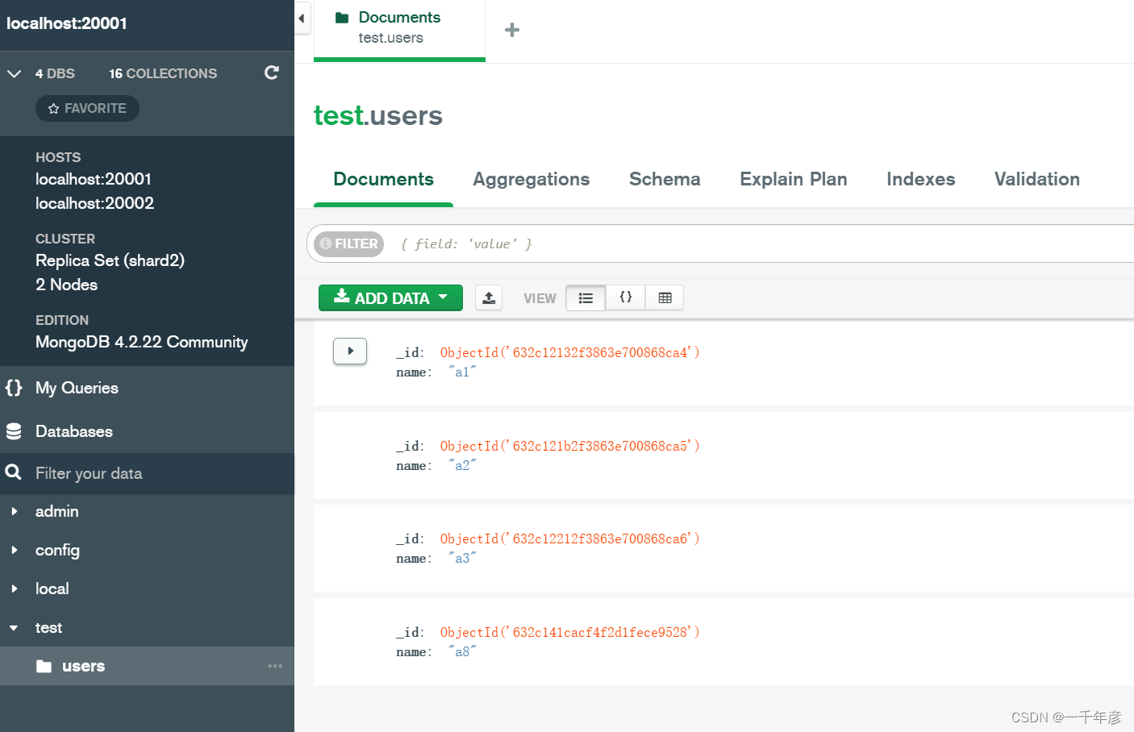Switch to table view

pyautogui.click(x=665, y=297)
